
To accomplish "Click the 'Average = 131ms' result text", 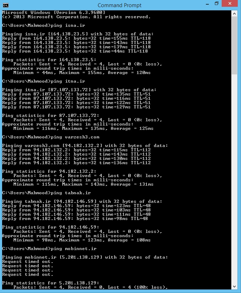I will tap(132, 184).
